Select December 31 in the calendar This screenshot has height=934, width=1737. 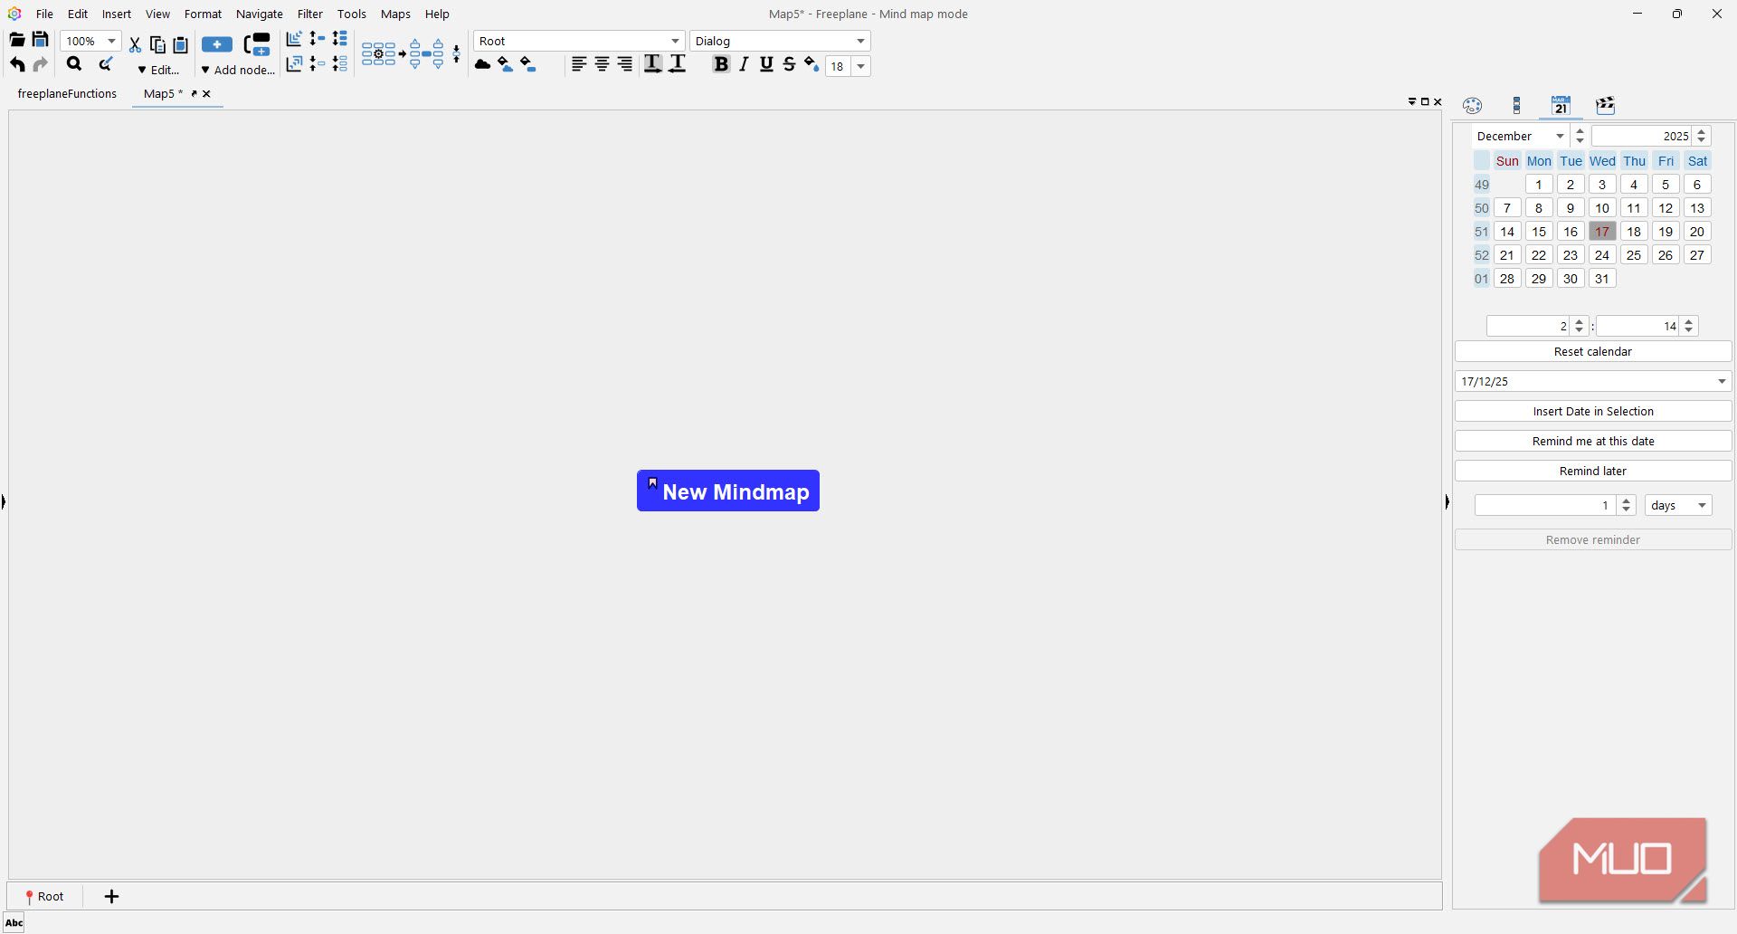1601,279
